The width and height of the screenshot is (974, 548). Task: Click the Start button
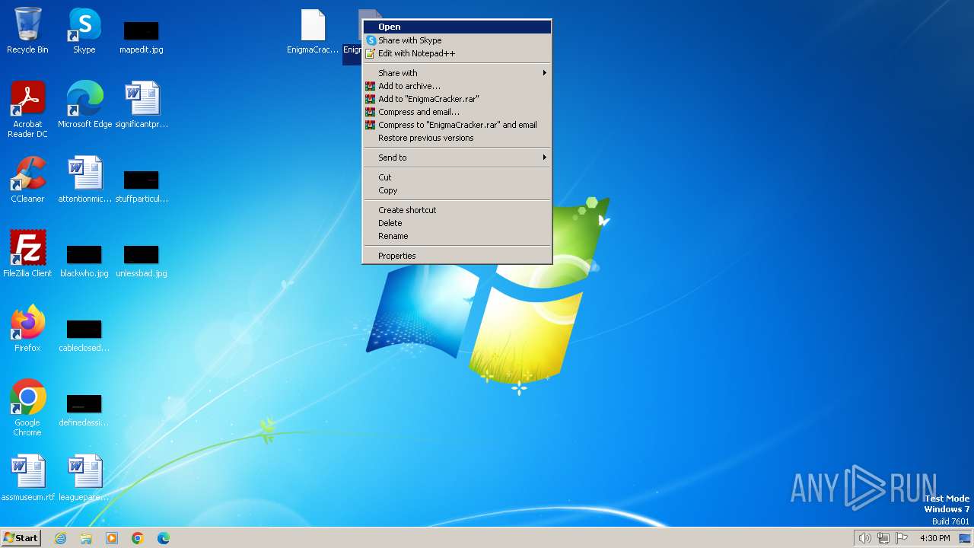21,538
